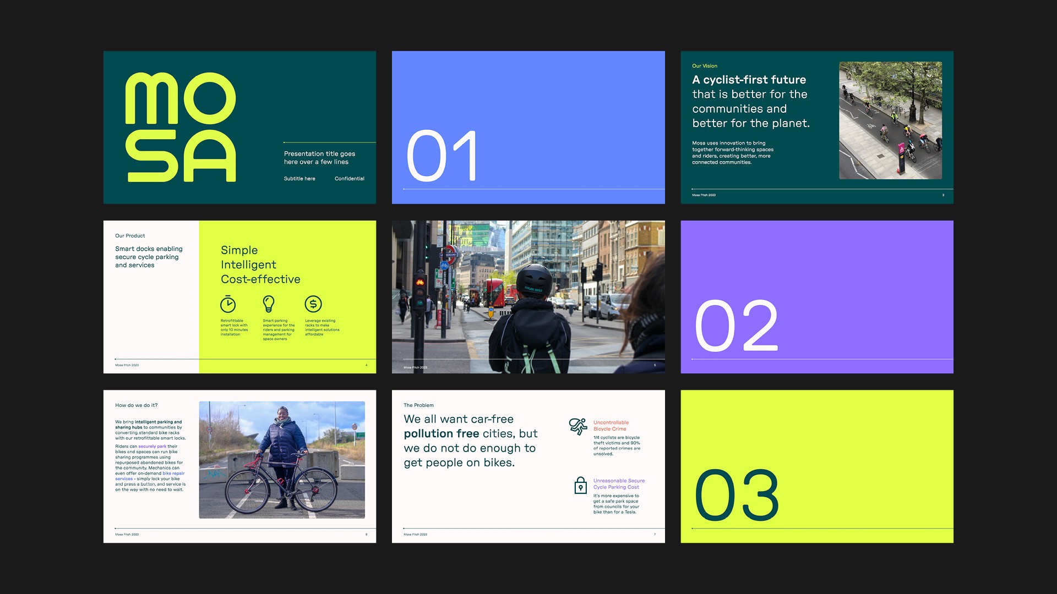This screenshot has height=594, width=1057.
Task: Click the dollar coin icon on the yellow slide
Action: 313,304
